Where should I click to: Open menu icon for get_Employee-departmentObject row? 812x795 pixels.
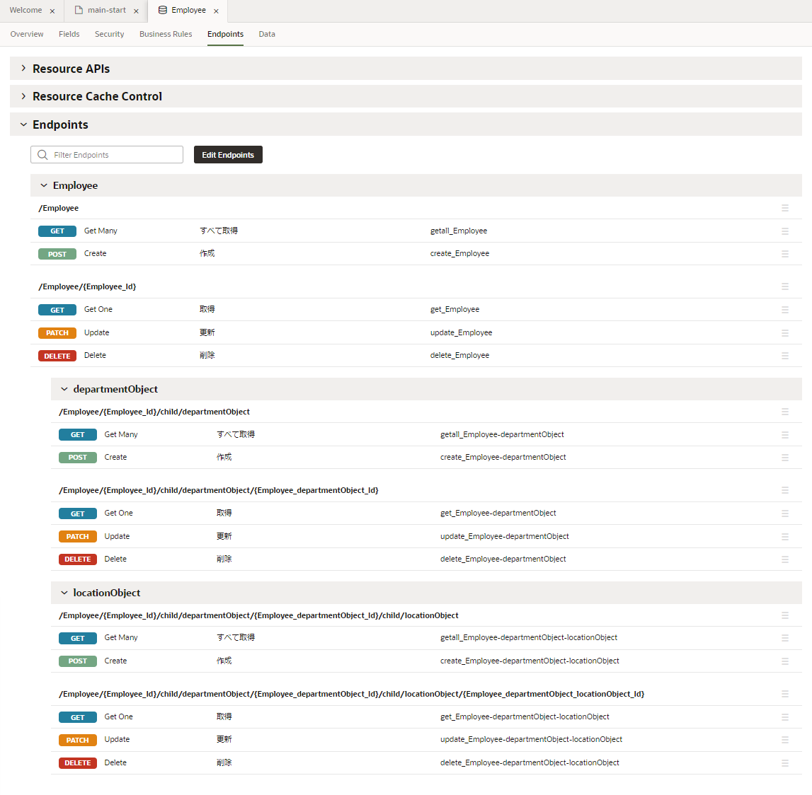(784, 513)
